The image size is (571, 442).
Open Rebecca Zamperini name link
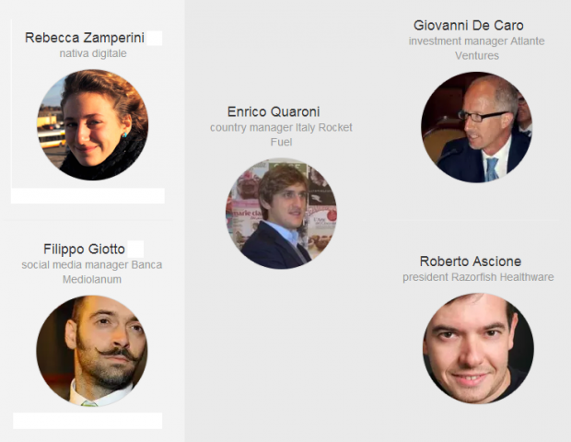pos(85,38)
